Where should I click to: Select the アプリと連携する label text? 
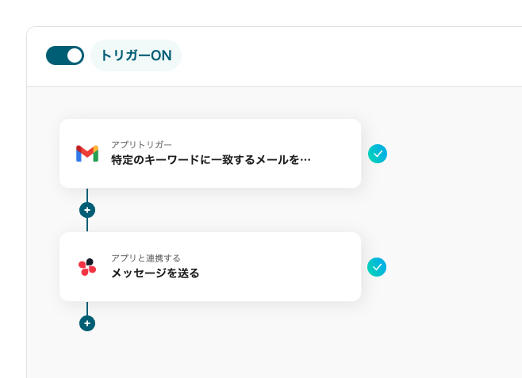click(x=145, y=258)
